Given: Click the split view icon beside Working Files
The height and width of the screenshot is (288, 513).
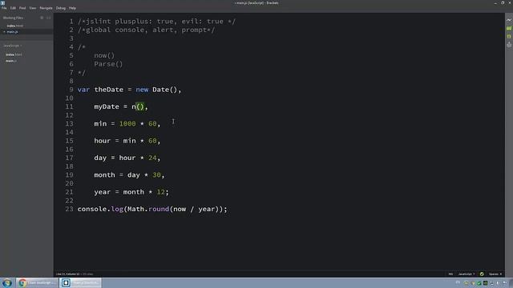Looking at the screenshot, I should coord(48,18).
